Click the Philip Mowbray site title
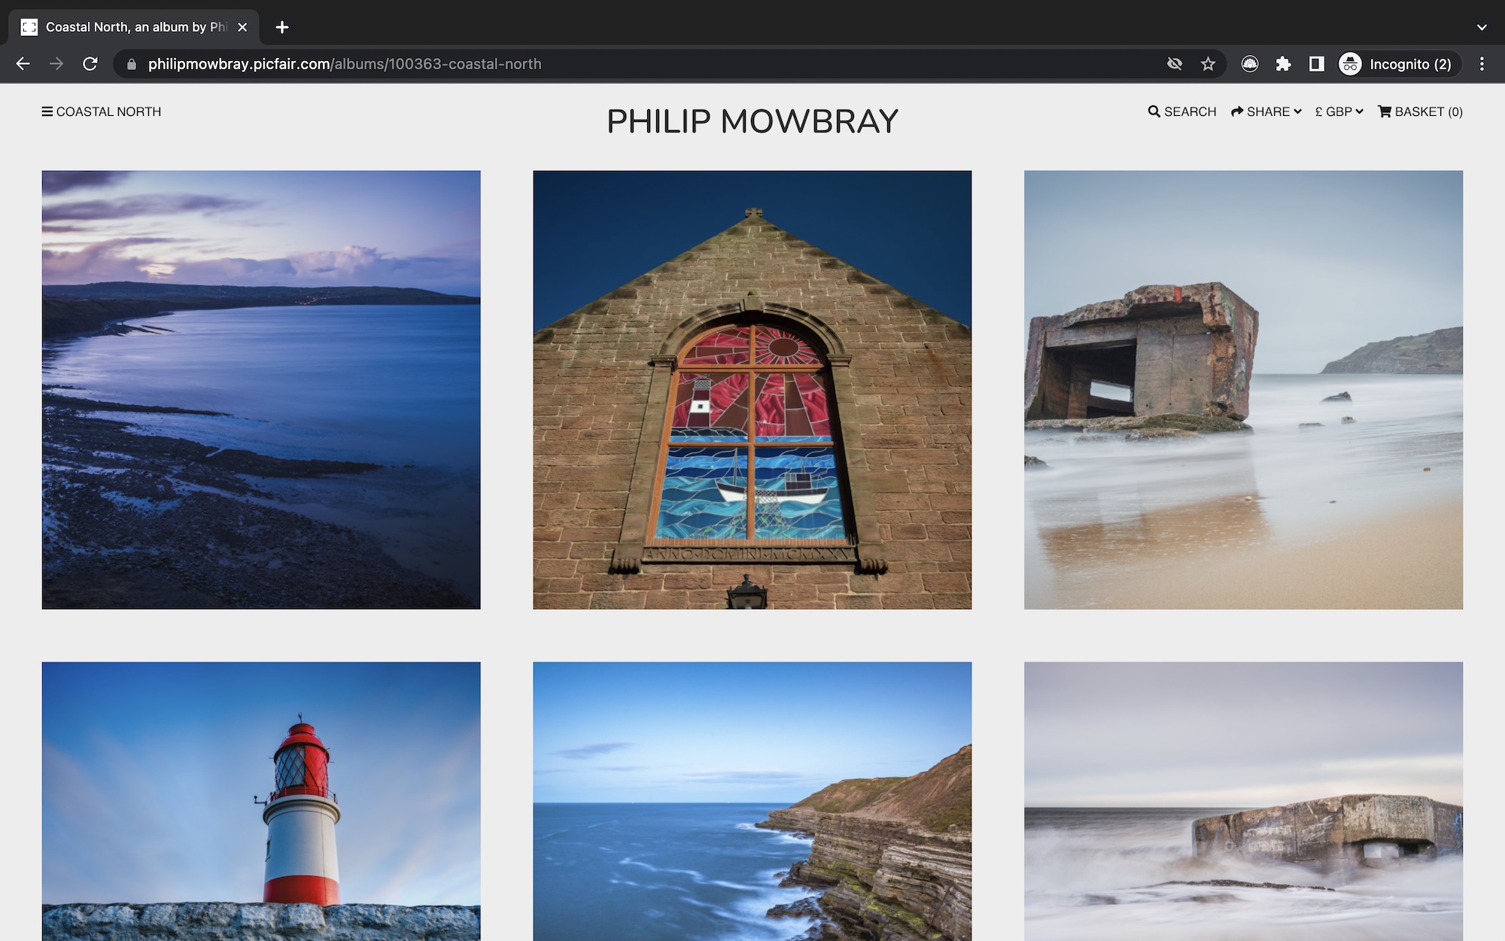 pyautogui.click(x=752, y=121)
